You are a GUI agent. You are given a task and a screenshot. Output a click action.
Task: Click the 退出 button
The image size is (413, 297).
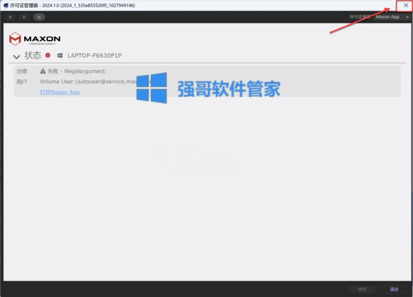(x=394, y=289)
